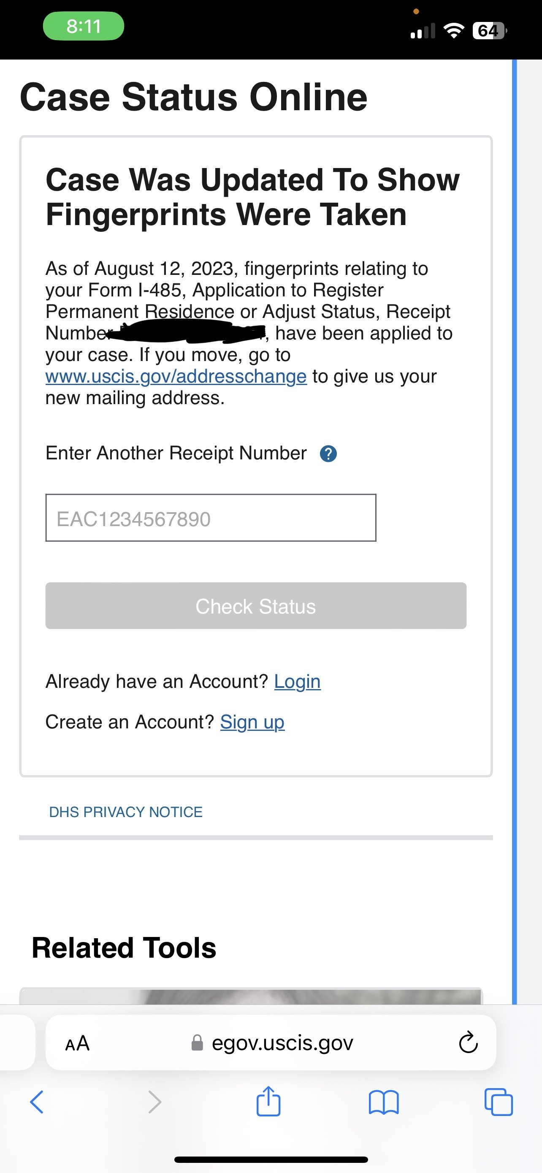The width and height of the screenshot is (542, 1173).
Task: Reload the egov.uscis.gov page
Action: click(x=468, y=1043)
